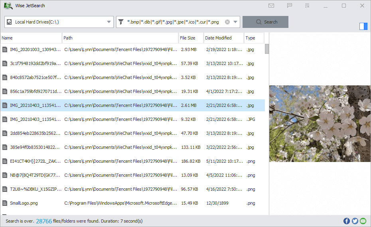The width and height of the screenshot is (371, 227).
Task: Expand the Local Hard Drives dropdown arrow
Action: coord(109,22)
